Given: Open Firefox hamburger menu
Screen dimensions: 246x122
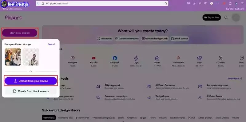Looking at the screenshot, I should (242, 3).
